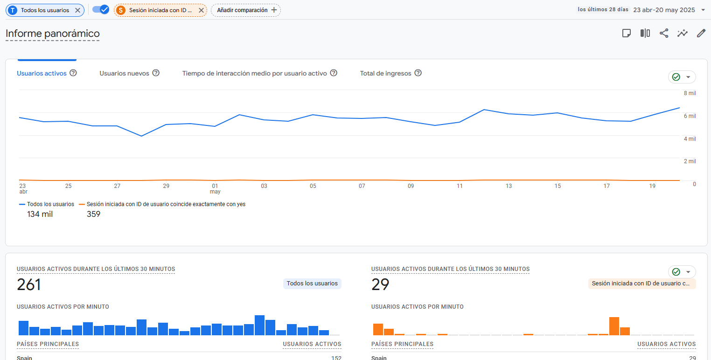Share this report via share icon
Screen dimensions: 711x360
tap(664, 33)
